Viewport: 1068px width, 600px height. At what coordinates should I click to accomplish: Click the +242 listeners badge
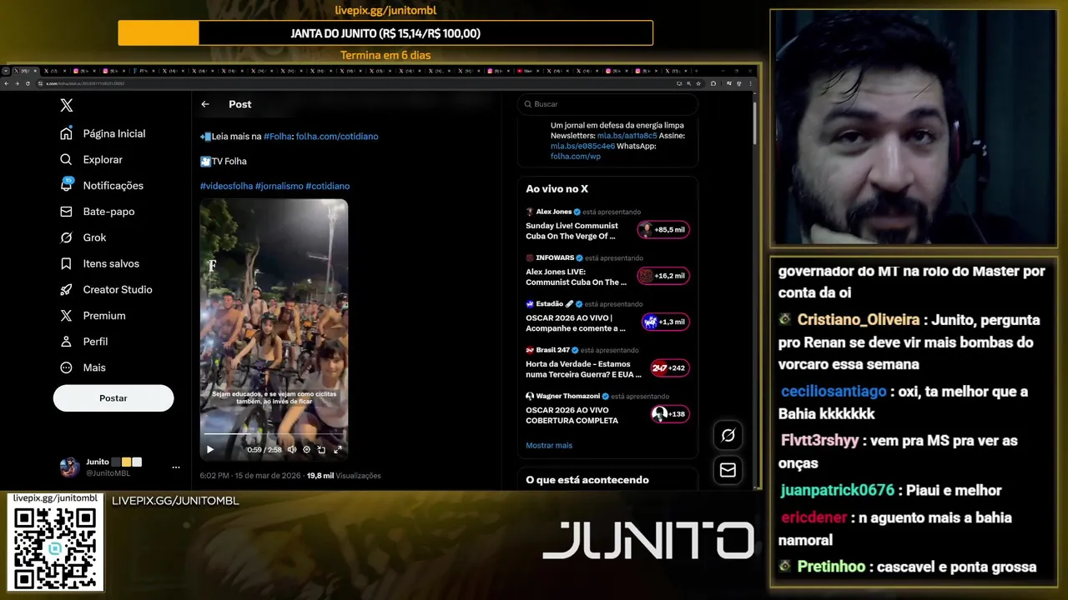pyautogui.click(x=670, y=367)
